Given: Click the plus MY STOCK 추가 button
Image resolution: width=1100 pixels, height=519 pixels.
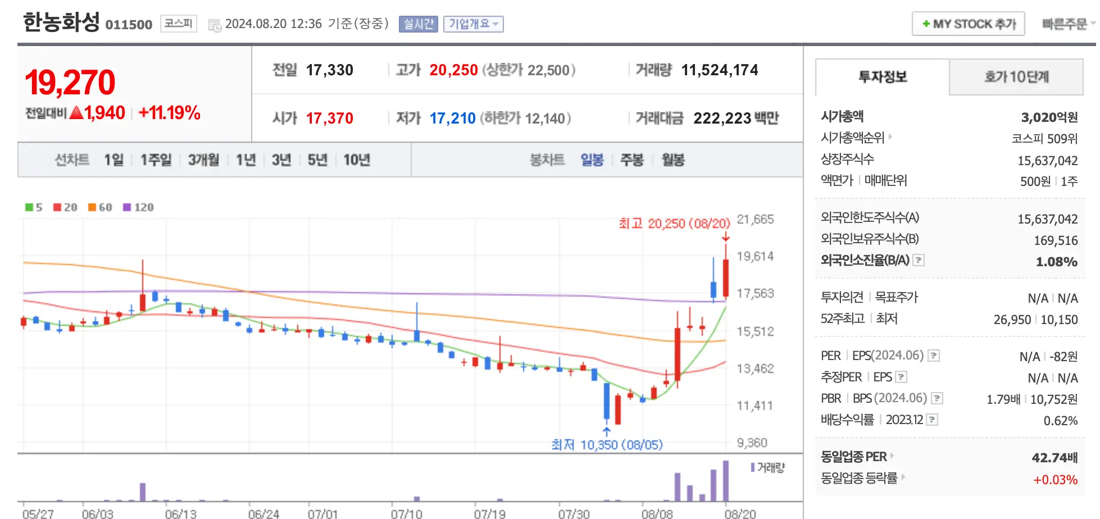Looking at the screenshot, I should [x=969, y=24].
